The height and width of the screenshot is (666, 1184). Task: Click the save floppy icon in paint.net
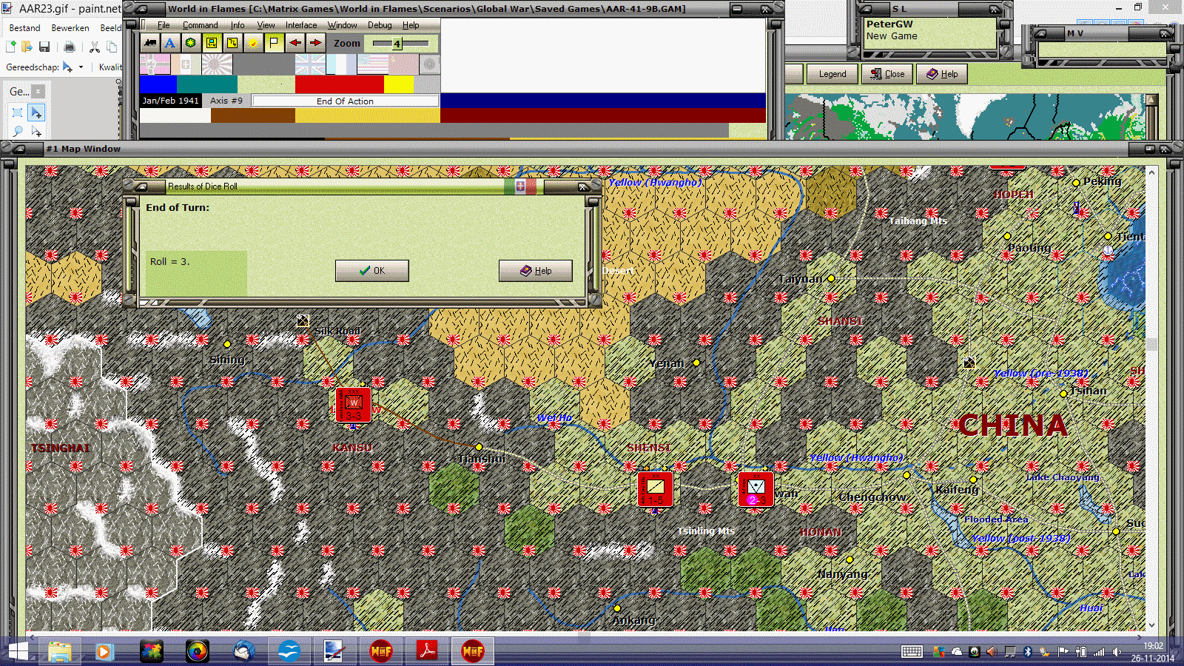point(44,47)
